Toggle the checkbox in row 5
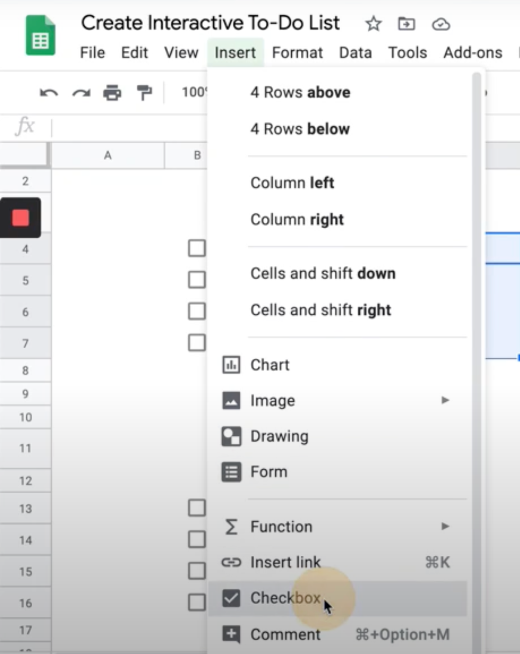The image size is (520, 654). point(197,279)
